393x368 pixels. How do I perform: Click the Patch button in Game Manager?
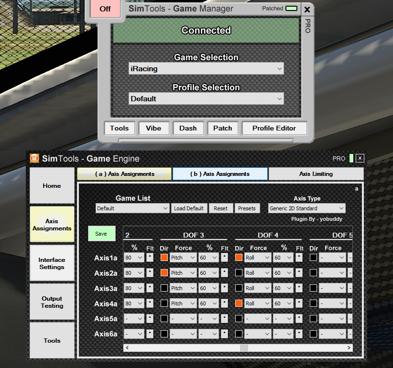point(223,128)
